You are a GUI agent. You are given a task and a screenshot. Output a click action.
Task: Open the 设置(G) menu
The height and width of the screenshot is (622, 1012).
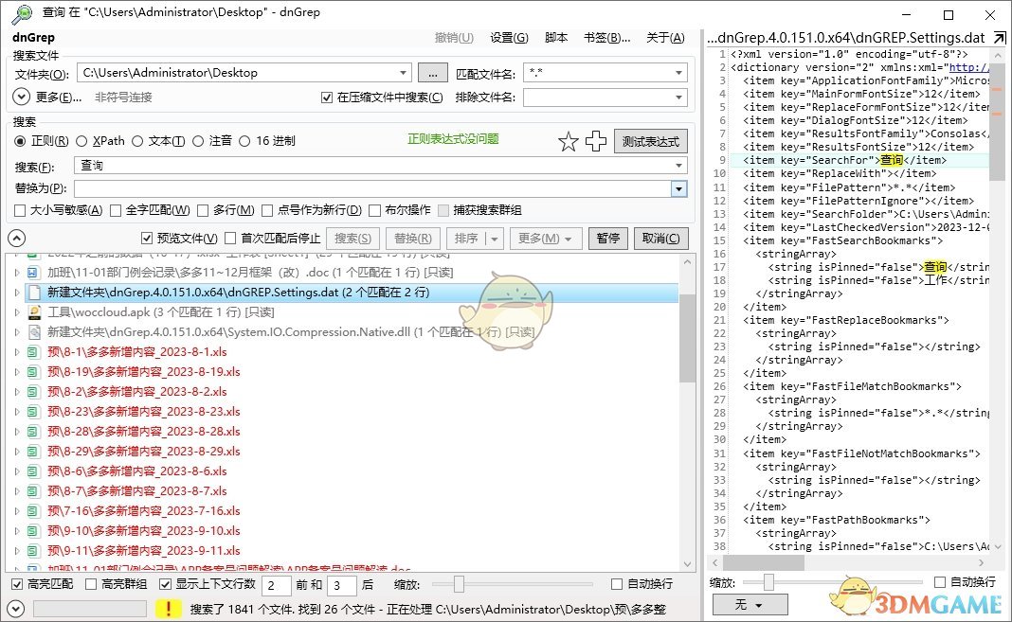pyautogui.click(x=508, y=37)
